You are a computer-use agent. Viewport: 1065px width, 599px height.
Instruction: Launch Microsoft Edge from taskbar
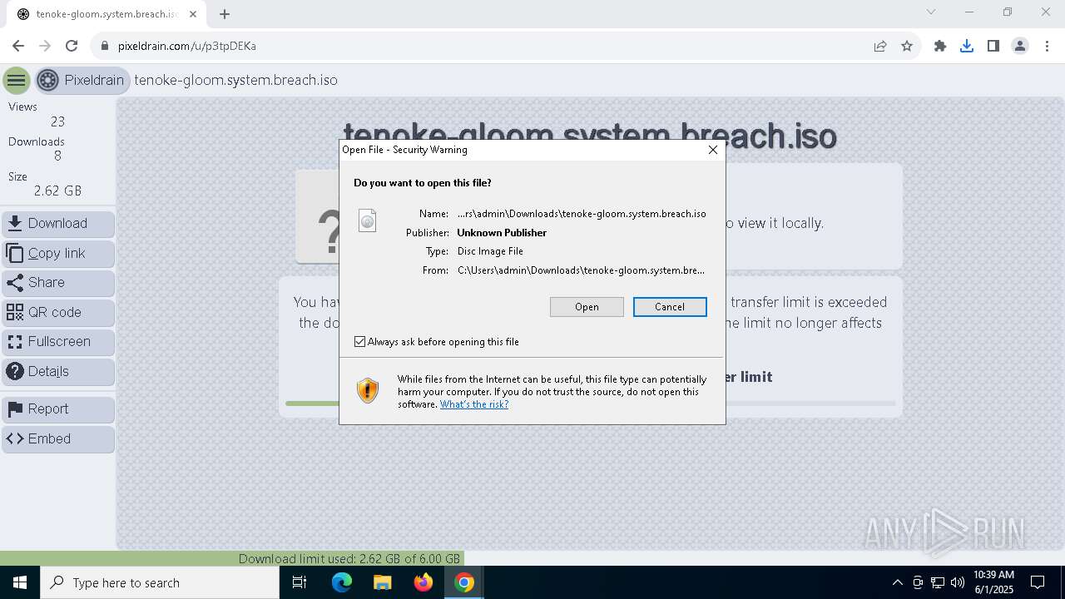342,582
